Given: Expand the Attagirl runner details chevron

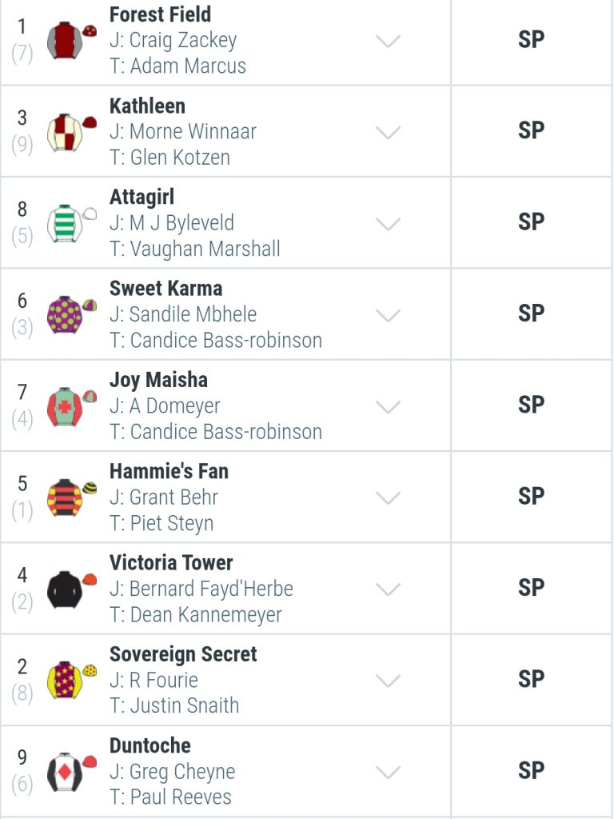Looking at the screenshot, I should [x=388, y=224].
